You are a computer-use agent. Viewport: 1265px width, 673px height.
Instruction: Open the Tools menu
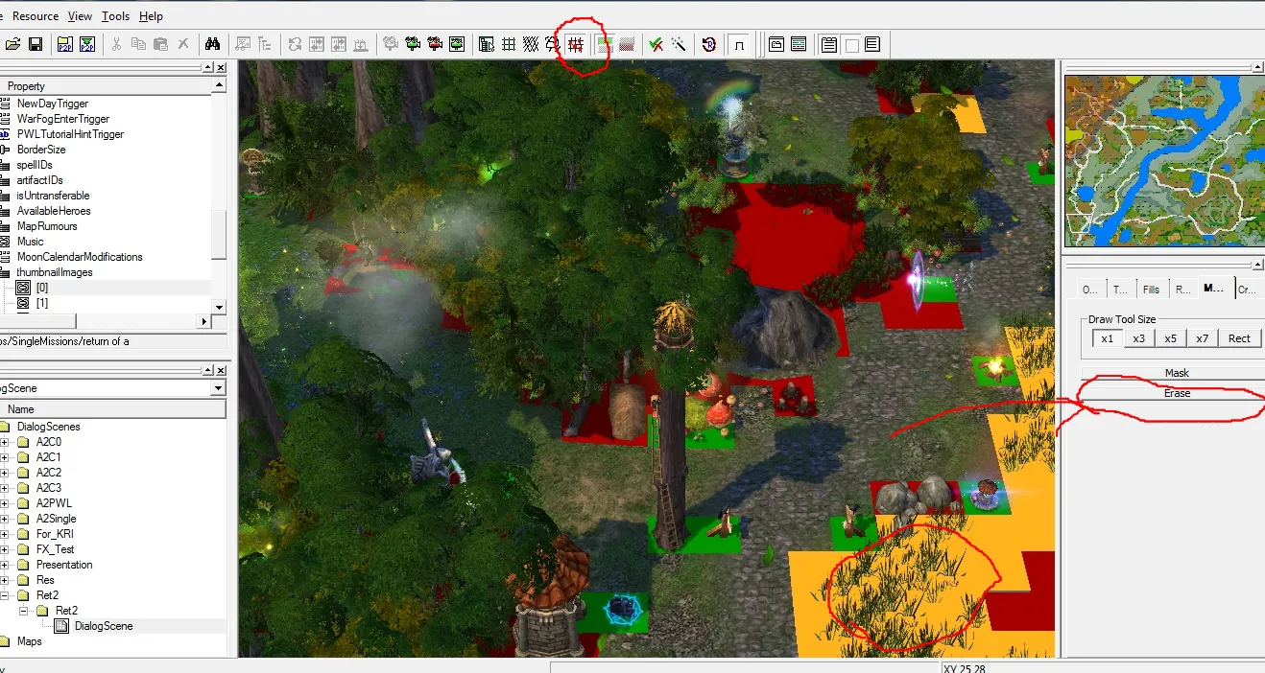pyautogui.click(x=115, y=16)
